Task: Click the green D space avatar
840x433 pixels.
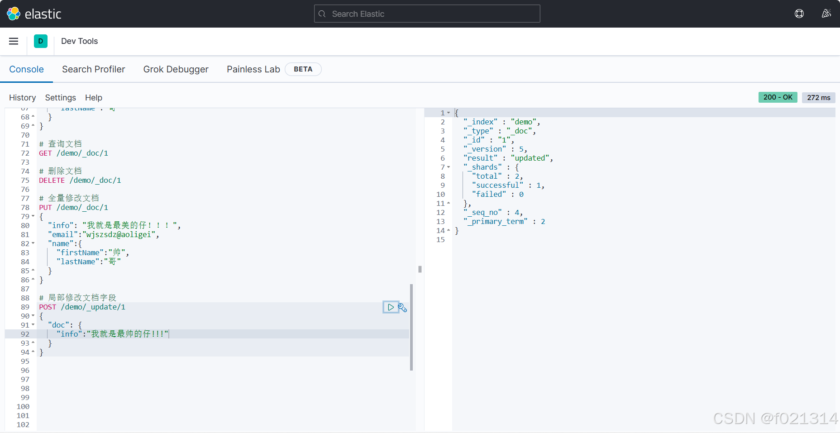Action: (x=41, y=41)
